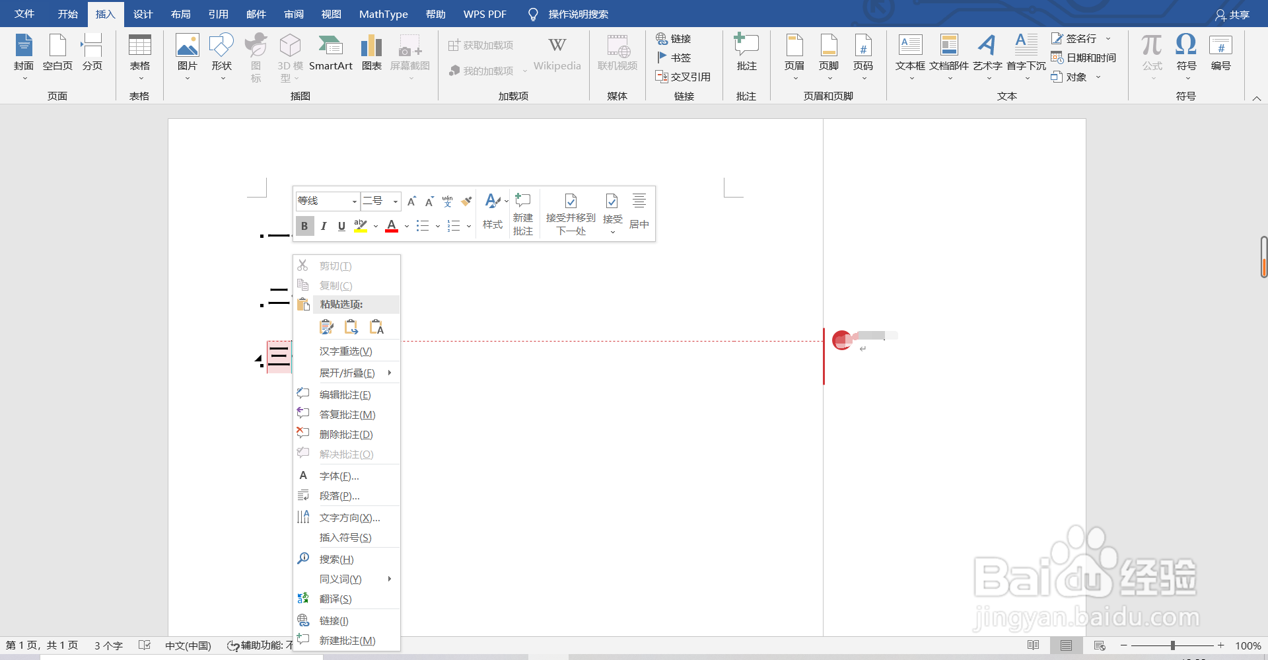Click the 100% zoom level indicator

coord(1248,645)
